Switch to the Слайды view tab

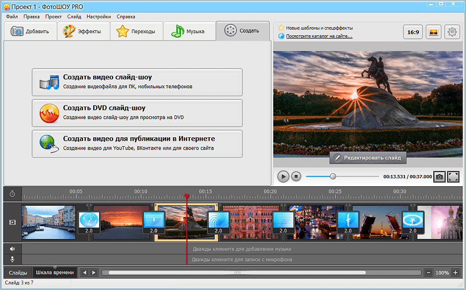18,273
